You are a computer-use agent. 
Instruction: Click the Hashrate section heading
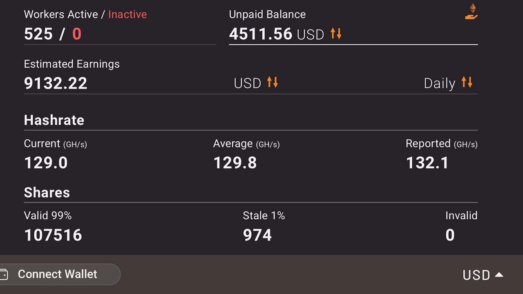pyautogui.click(x=54, y=120)
